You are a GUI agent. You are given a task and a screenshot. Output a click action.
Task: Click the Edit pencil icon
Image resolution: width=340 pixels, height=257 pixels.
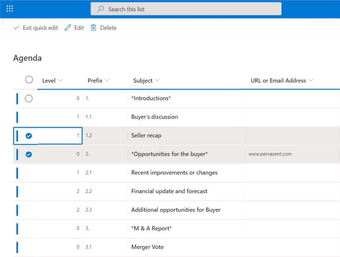click(68, 28)
